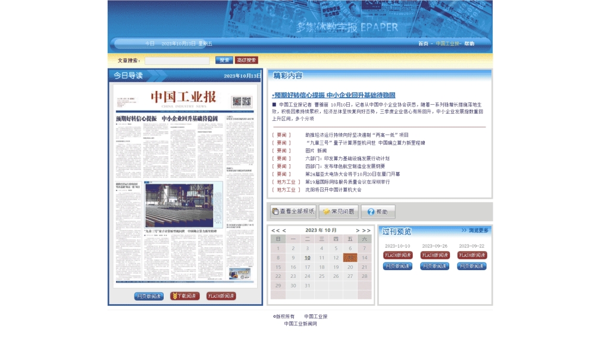Go to previous year with << arrow
Image resolution: width=595 pixels, height=338 pixels.
[x=275, y=231]
